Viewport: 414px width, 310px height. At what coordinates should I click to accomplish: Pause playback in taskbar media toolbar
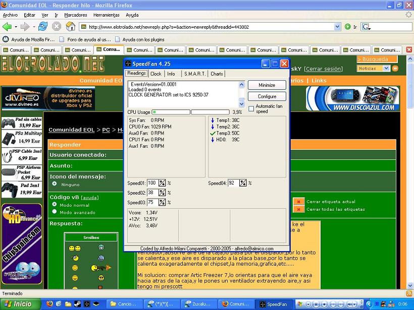point(316,304)
